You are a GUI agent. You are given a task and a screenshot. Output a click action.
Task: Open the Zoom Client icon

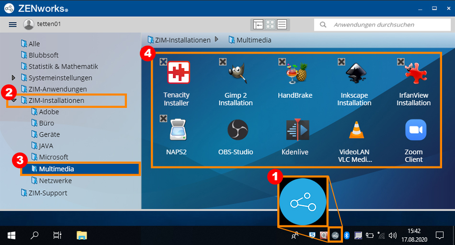click(x=416, y=129)
